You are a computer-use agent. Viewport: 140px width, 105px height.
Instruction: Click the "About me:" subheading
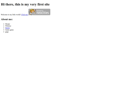pyautogui.click(x=7, y=19)
